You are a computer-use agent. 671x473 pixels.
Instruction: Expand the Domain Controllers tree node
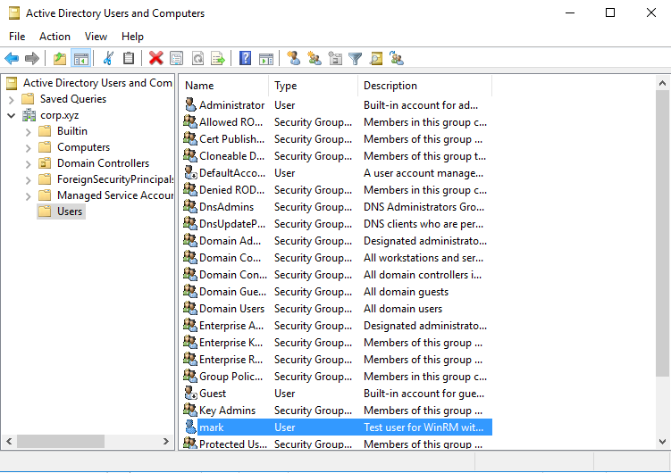coord(28,163)
